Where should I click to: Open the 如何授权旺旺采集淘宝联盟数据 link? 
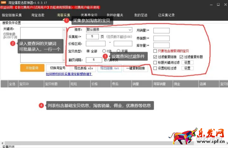[x=69, y=74]
